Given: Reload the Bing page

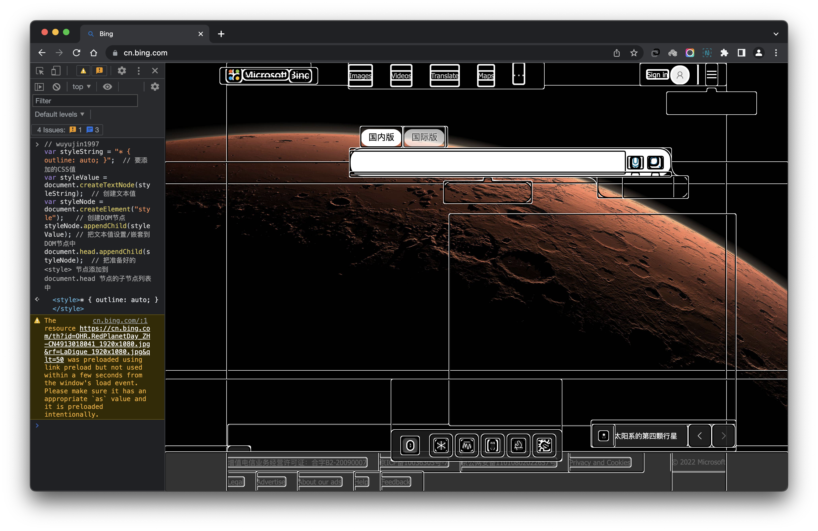Looking at the screenshot, I should tap(76, 53).
